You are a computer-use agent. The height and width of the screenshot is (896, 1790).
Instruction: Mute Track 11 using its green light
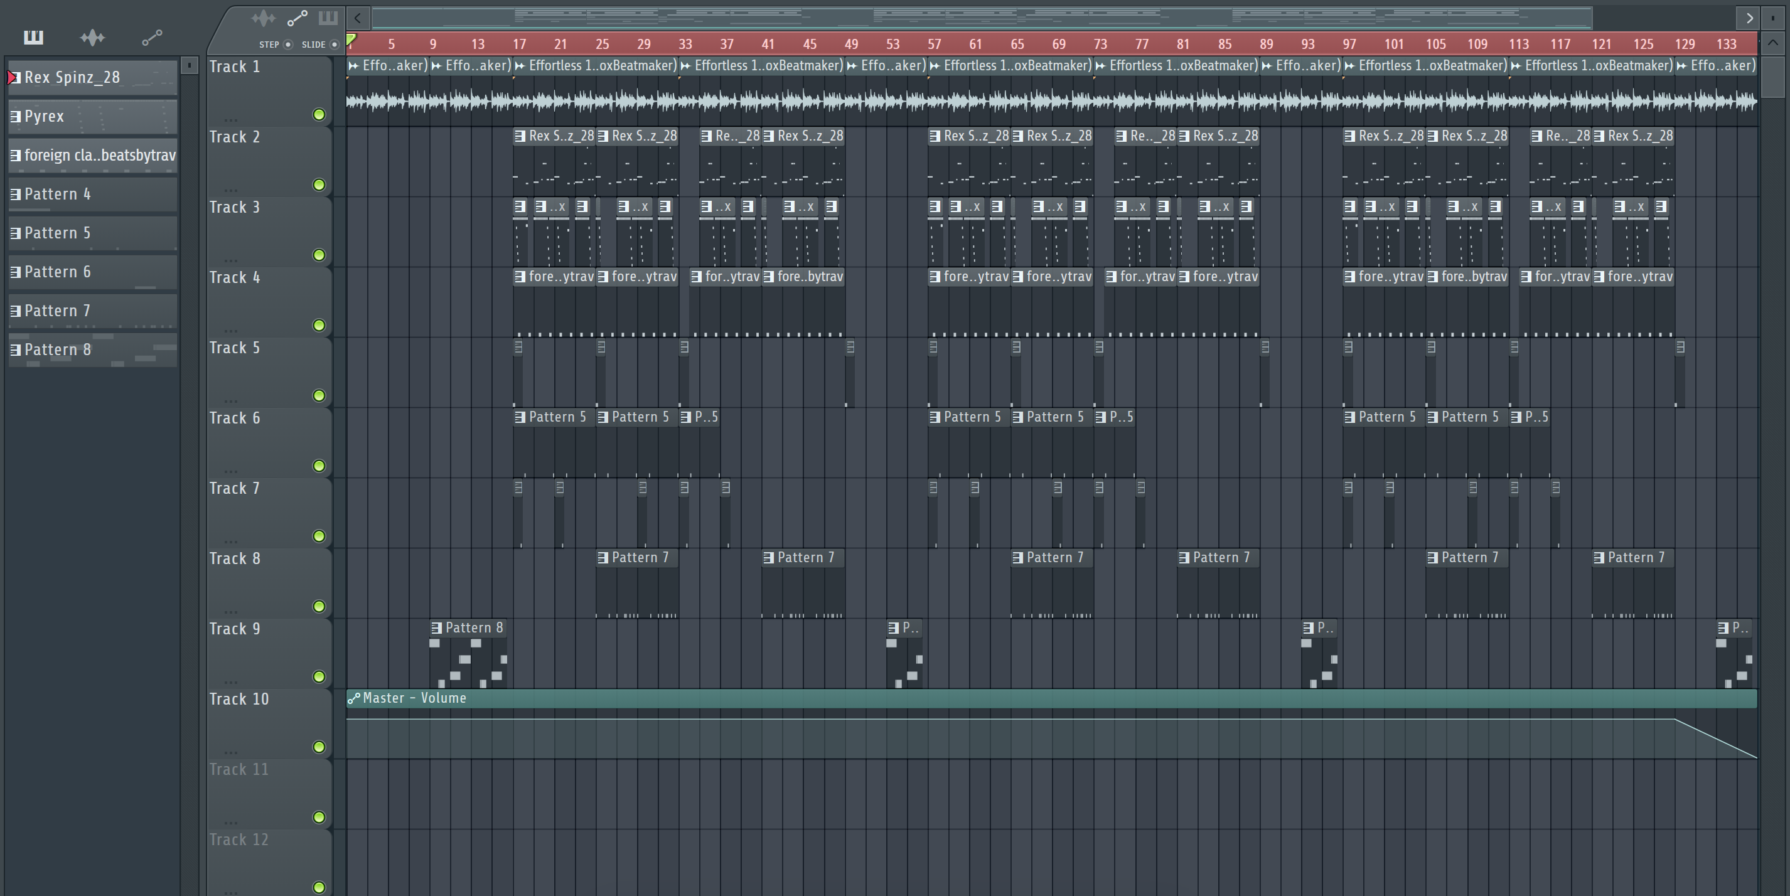click(319, 817)
